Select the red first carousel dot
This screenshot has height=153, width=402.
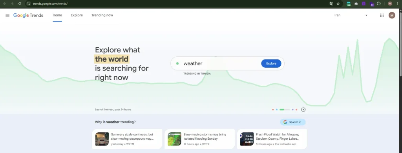273,110
